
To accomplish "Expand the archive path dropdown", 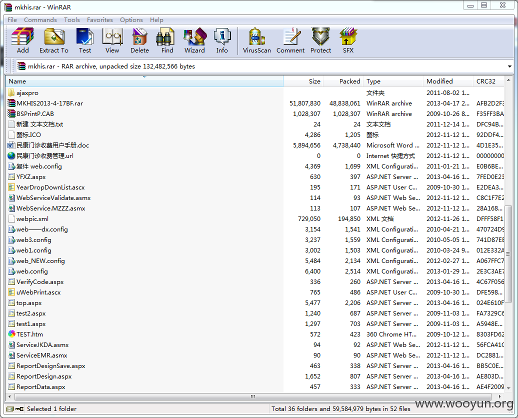I will 509,66.
